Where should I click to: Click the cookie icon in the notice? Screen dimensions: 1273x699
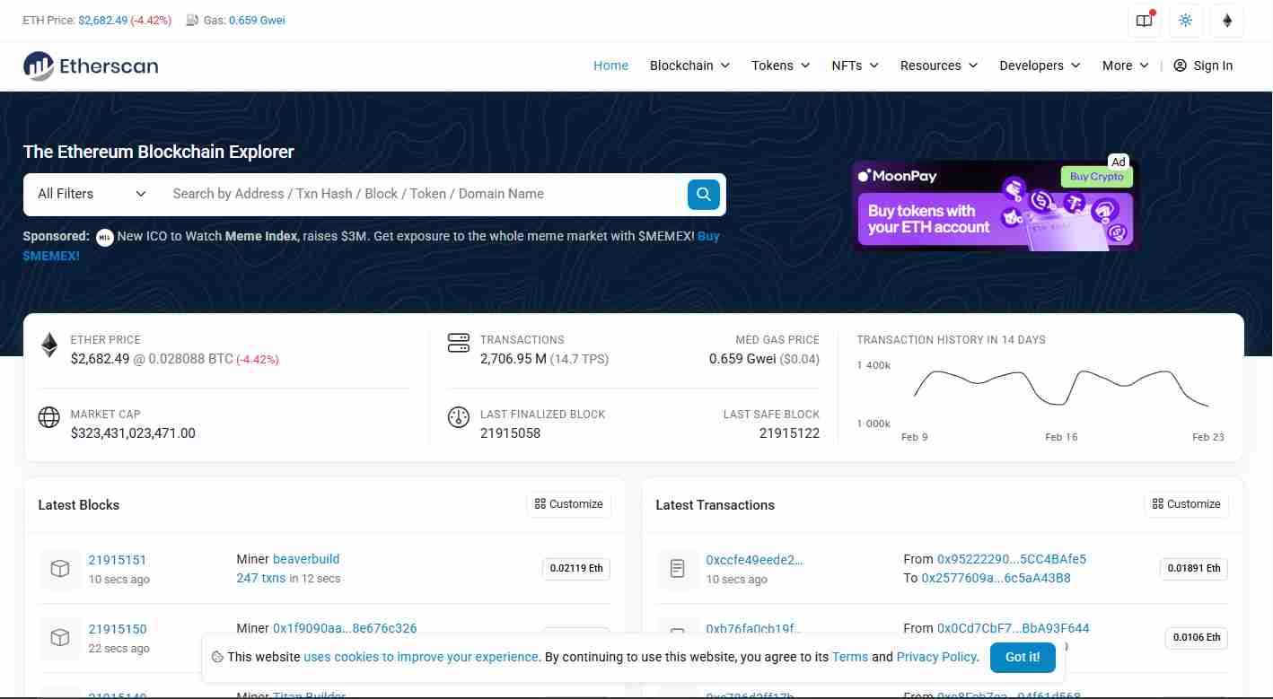[x=217, y=657]
